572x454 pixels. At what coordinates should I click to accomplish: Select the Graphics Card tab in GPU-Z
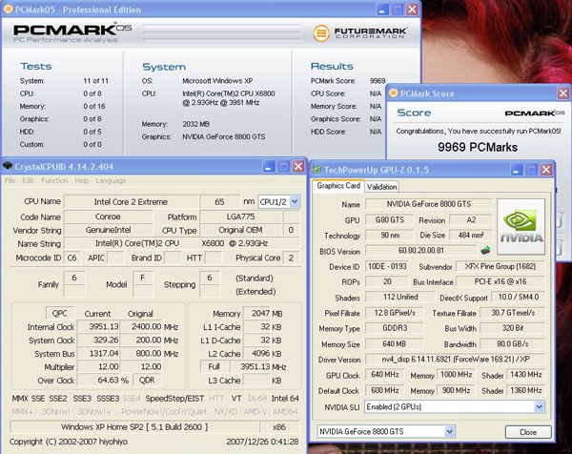click(338, 185)
